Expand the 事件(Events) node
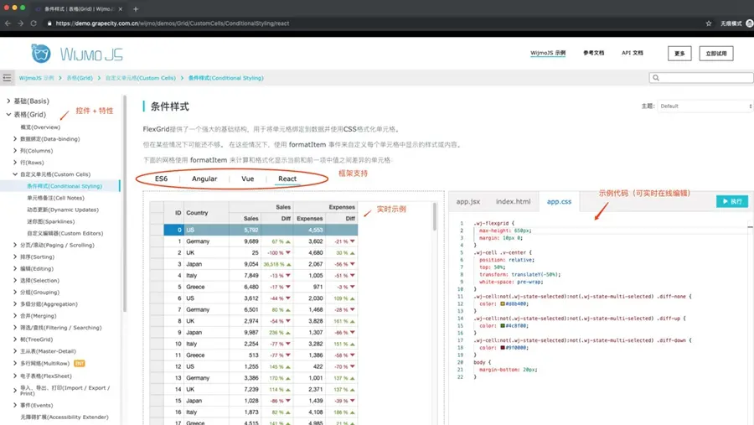This screenshot has height=425, width=754. pyautogui.click(x=15, y=405)
